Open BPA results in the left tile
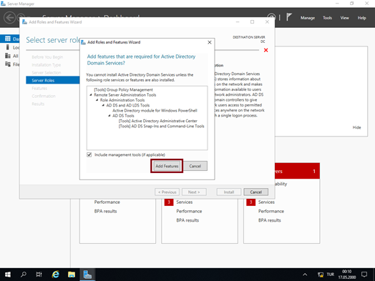This screenshot has height=281, width=375. pyautogui.click(x=105, y=211)
